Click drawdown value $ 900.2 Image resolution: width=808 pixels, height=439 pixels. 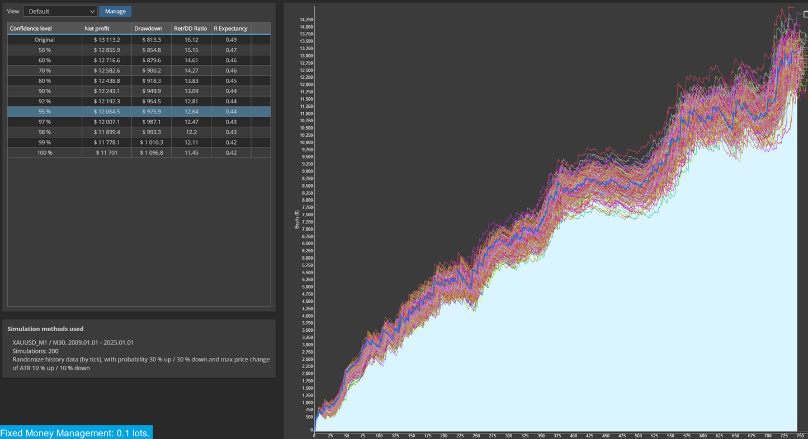tap(152, 70)
